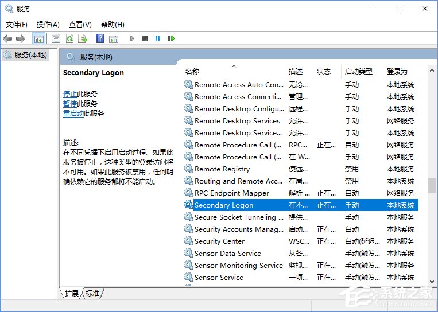
Task: Open the 文件(F) menu
Action: coord(17,25)
